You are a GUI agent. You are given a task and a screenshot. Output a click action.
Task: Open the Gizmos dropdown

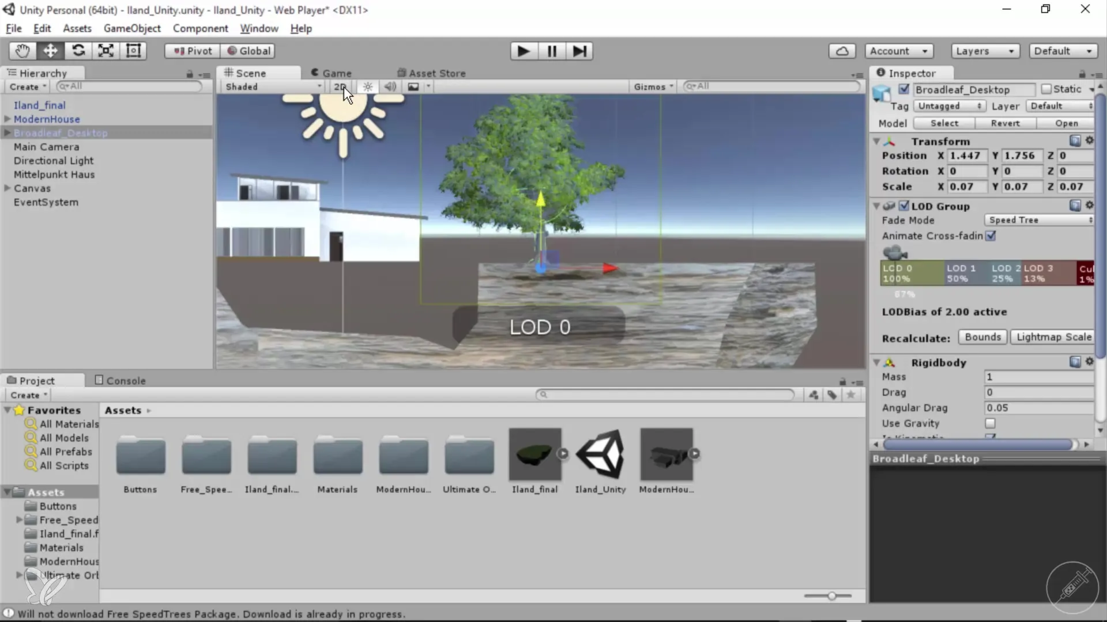tap(653, 86)
